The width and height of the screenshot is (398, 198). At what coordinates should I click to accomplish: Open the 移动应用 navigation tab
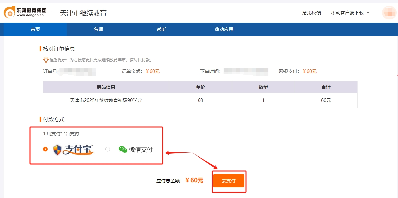point(223,29)
